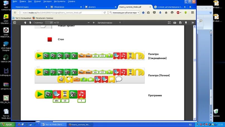Viewport: 225px width, 127px height.
Task: Click the browser back arrow
Action: (x=15, y=13)
